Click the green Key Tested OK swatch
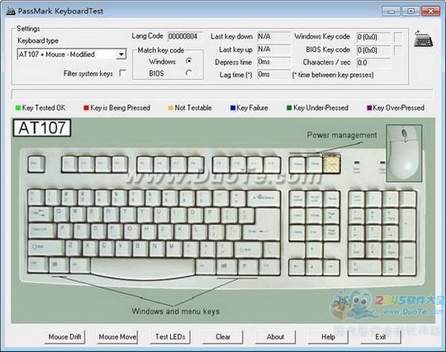446x352 pixels. click(x=18, y=108)
